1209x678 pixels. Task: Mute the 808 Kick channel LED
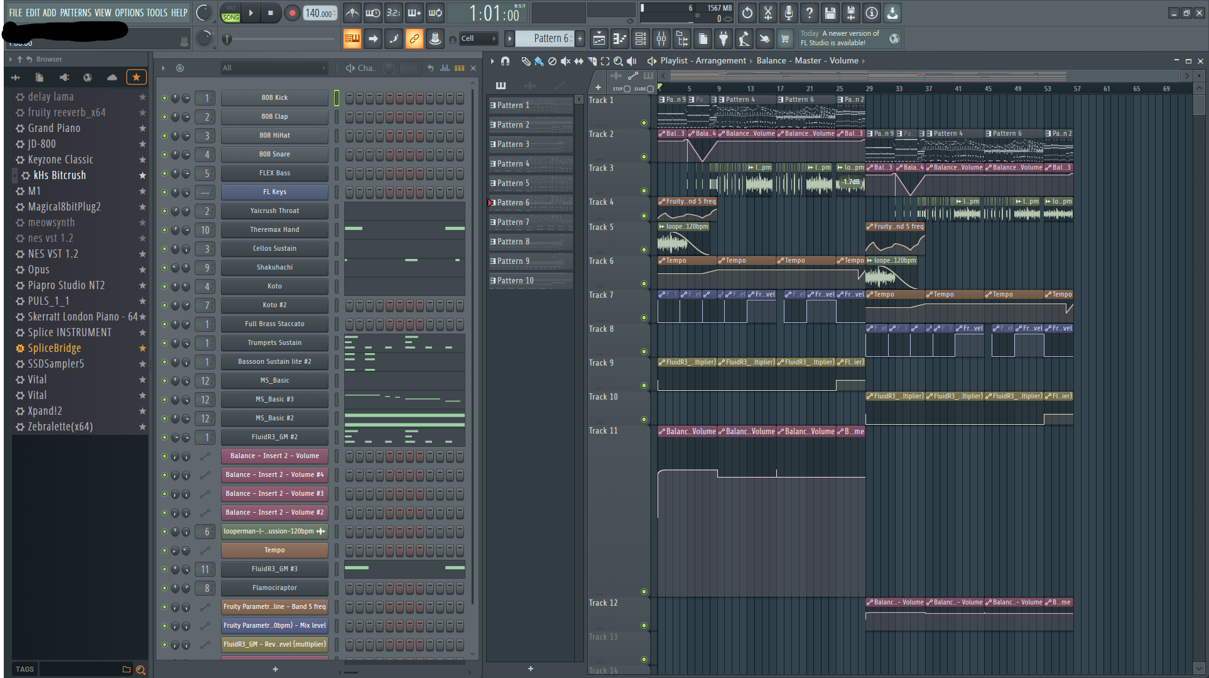pyautogui.click(x=165, y=98)
